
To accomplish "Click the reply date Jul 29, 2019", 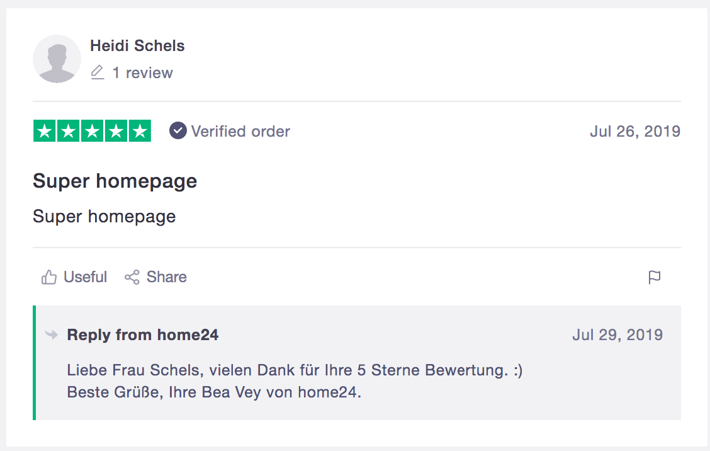I will click(x=617, y=335).
